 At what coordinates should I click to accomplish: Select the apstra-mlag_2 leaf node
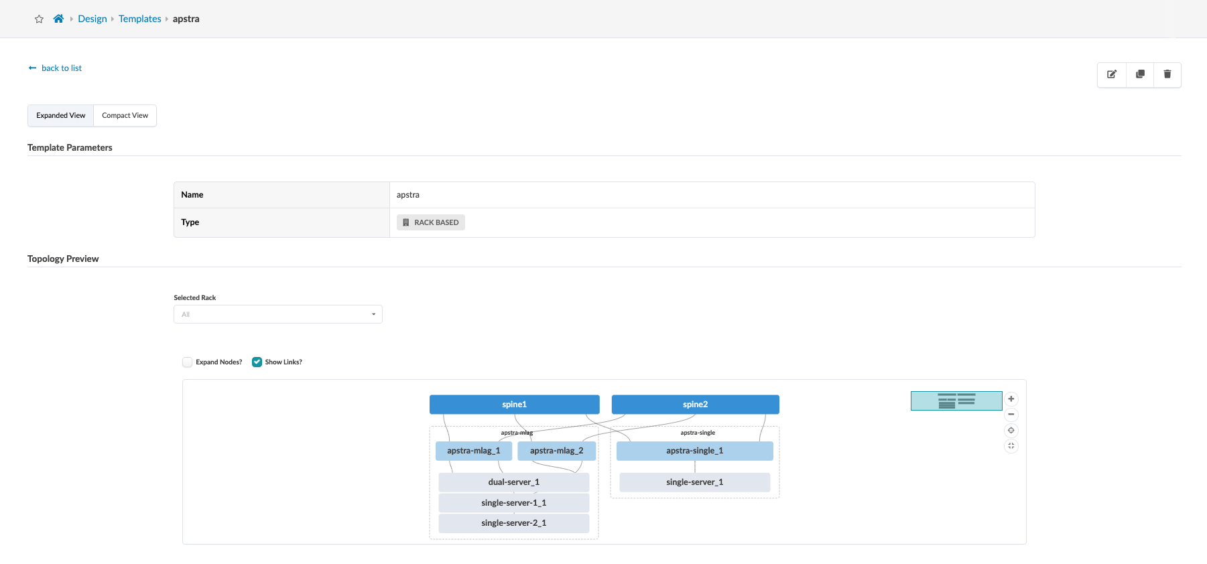(x=557, y=451)
